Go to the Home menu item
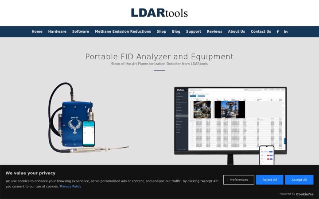Image resolution: width=319 pixels, height=199 pixels. pos(37,31)
